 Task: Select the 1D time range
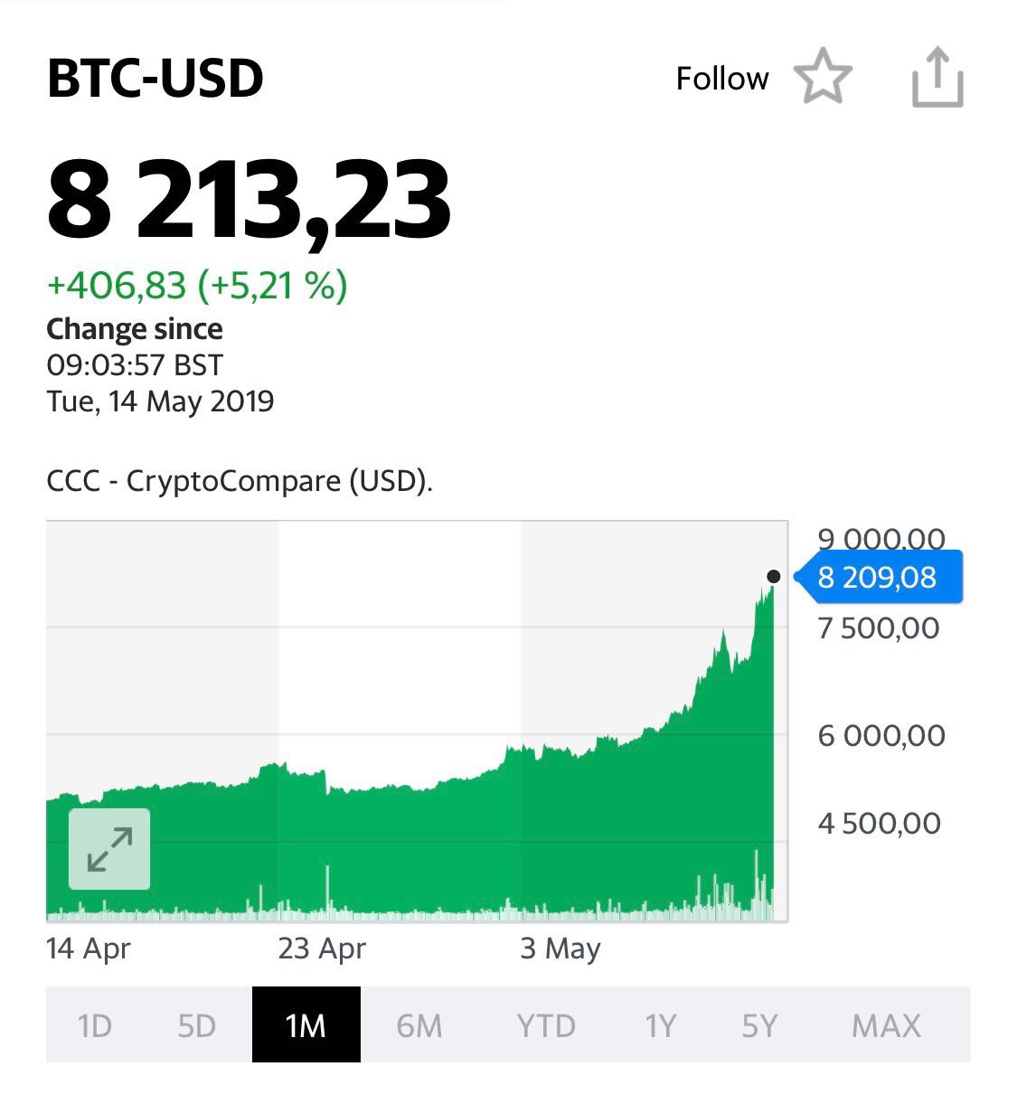coord(94,1025)
